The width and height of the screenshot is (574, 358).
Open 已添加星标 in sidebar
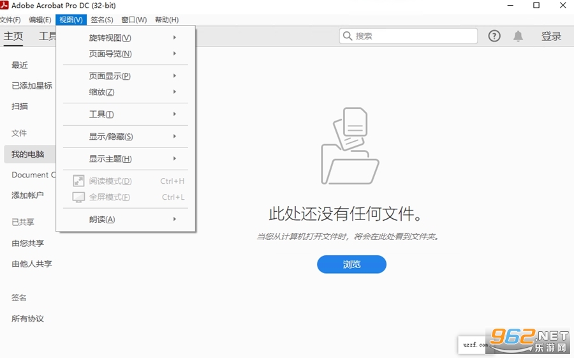tap(32, 86)
